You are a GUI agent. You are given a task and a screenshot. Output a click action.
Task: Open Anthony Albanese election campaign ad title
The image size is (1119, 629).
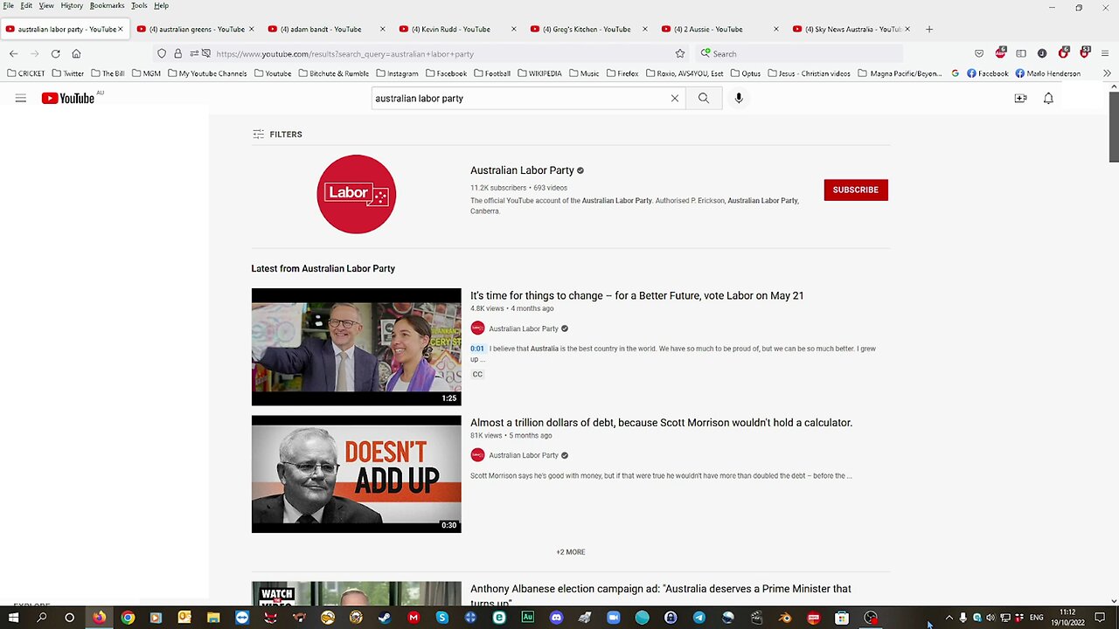click(660, 595)
